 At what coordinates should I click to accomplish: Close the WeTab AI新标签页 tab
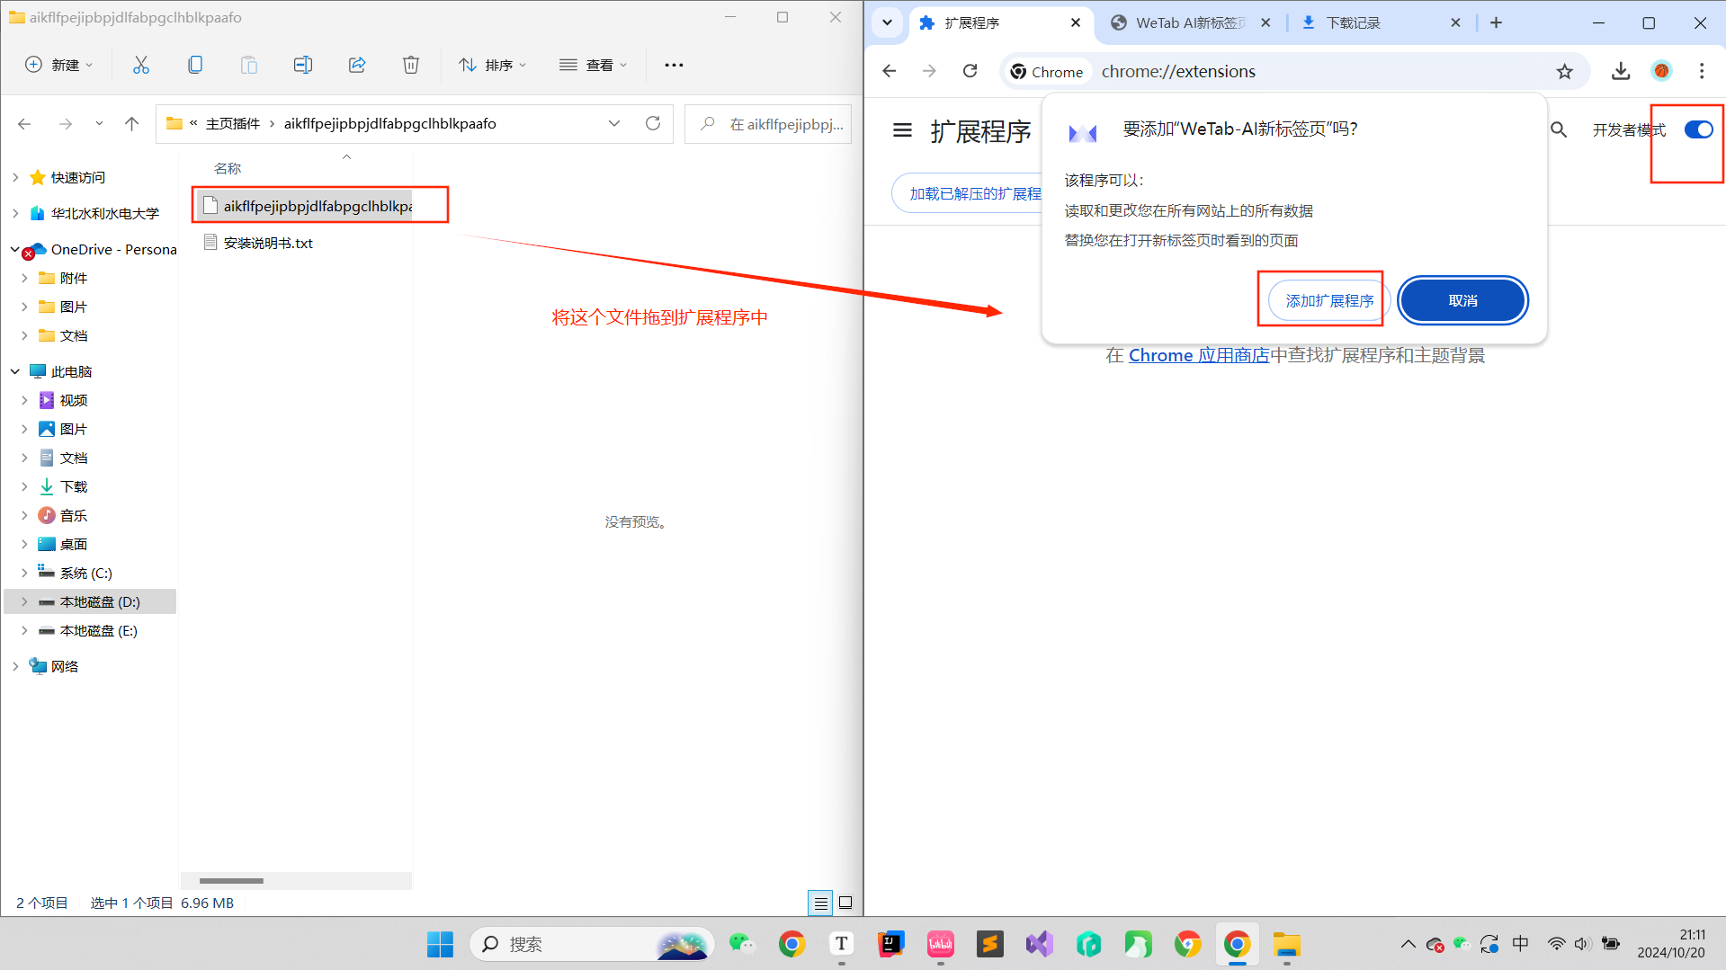coord(1265,22)
